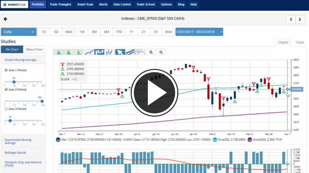
Task: Click the back arrow icon
Action: [5, 19]
